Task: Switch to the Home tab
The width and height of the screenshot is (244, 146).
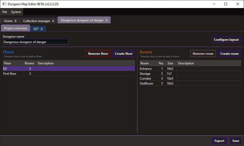Action: 8,21
